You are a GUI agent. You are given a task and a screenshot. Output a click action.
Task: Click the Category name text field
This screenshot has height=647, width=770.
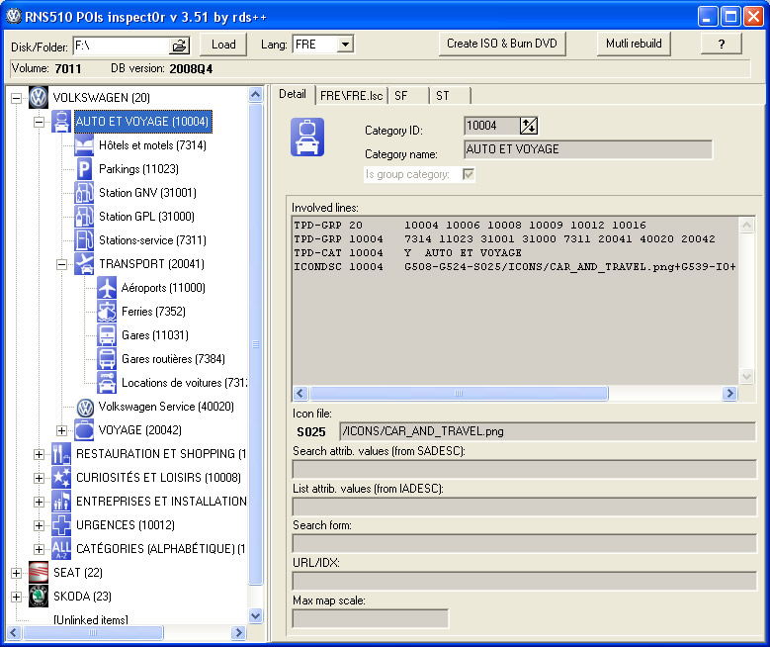587,150
